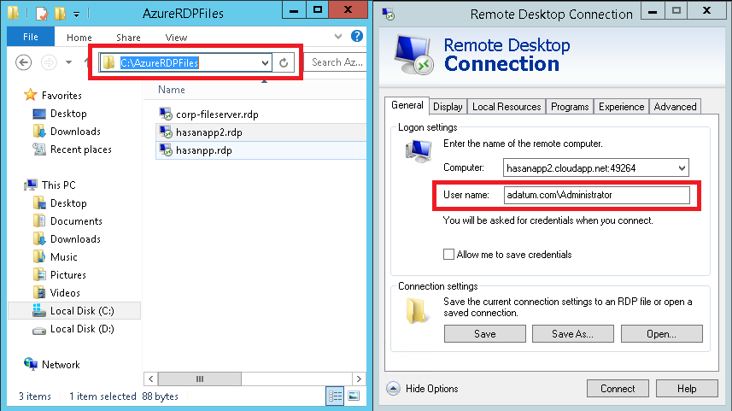Click horizontal scrollbar left arrow
This screenshot has width=732, height=411.
(151, 379)
